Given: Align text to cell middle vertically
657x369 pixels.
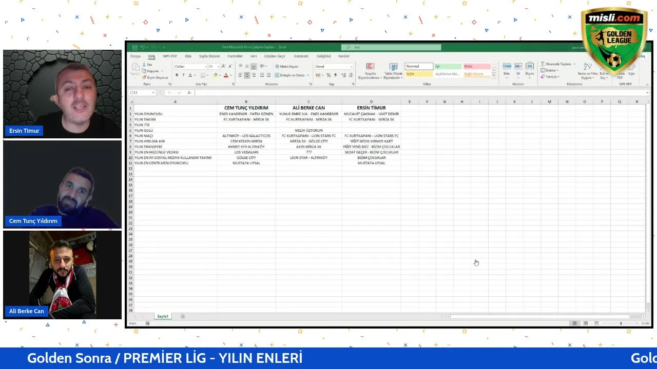Looking at the screenshot, I should coord(247,66).
